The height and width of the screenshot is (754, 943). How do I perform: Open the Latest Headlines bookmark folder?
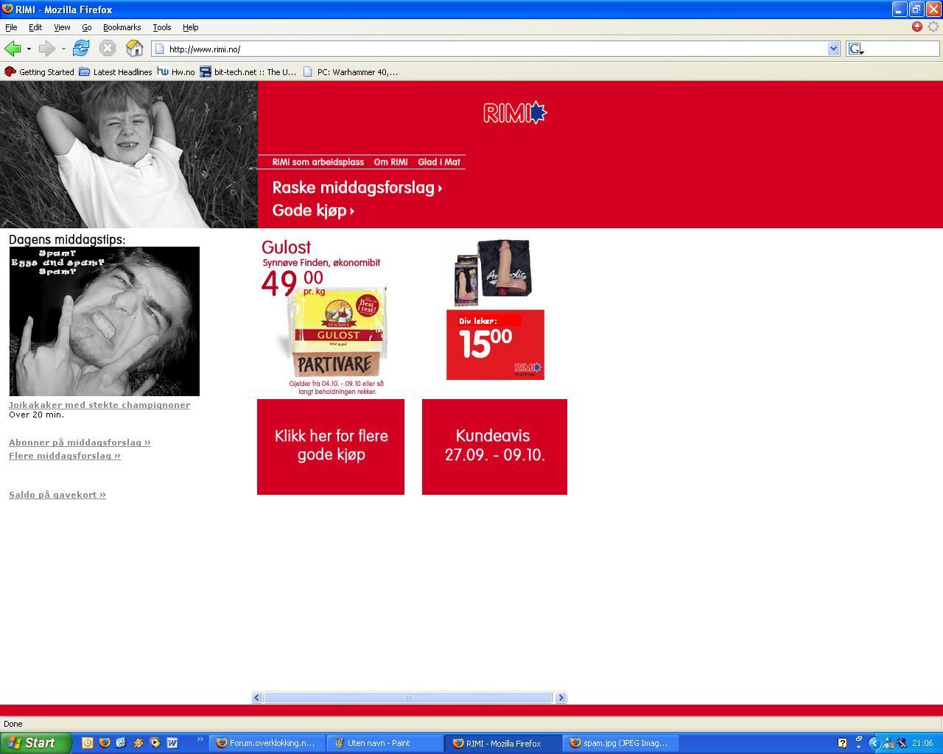click(x=116, y=71)
